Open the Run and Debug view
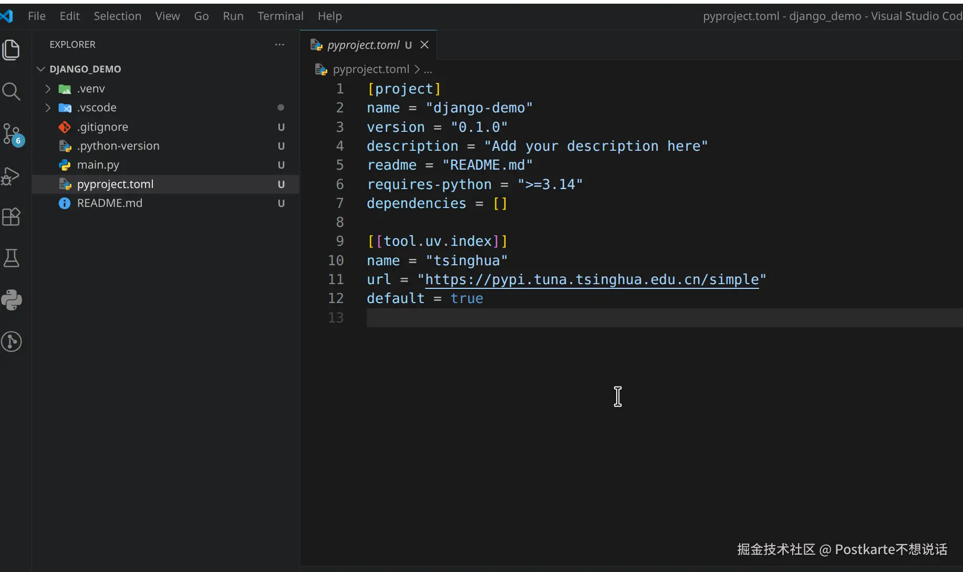The image size is (963, 572). [x=11, y=176]
